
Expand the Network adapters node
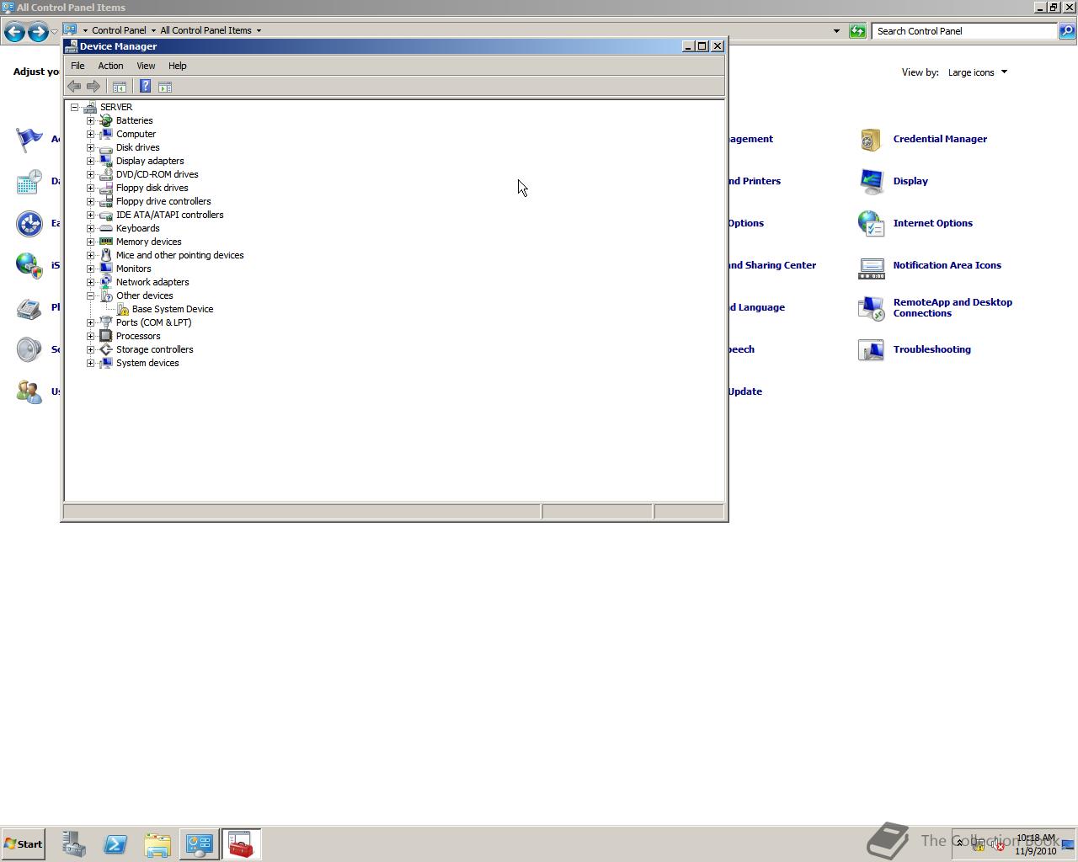coord(91,282)
